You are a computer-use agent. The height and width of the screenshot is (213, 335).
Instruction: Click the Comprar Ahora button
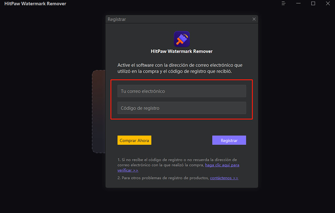134,140
